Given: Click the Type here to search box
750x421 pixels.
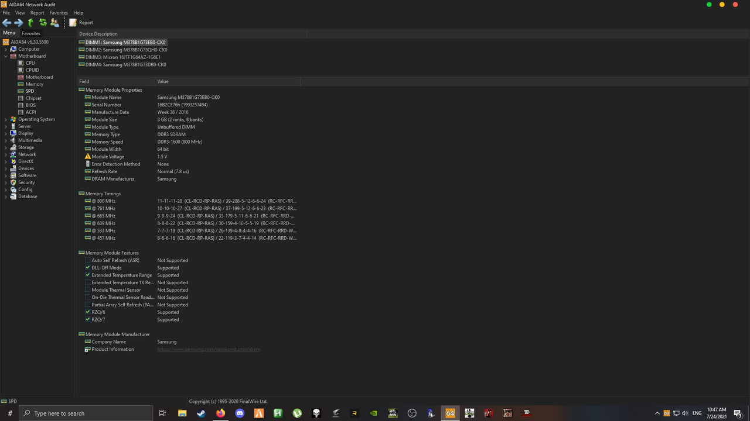Looking at the screenshot, I should (x=86, y=413).
